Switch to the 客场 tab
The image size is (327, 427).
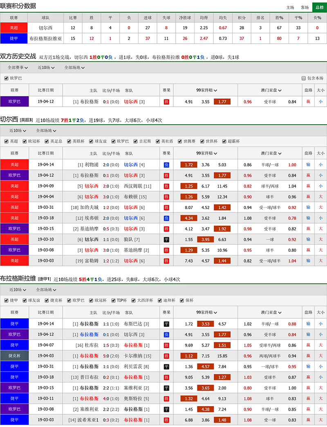point(305,7)
